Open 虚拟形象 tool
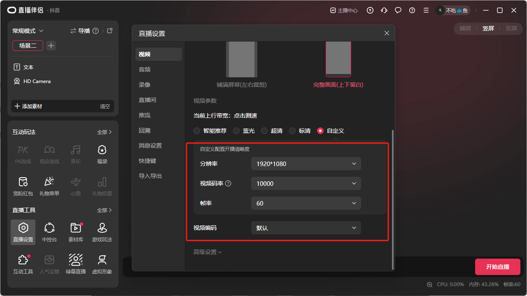Viewport: 527px width, 296px height. click(102, 264)
